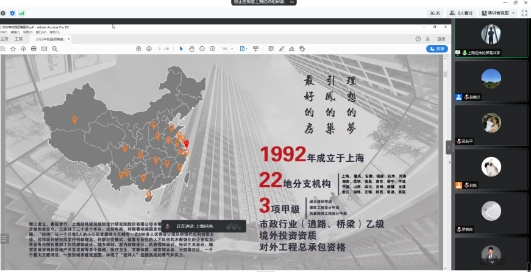The width and height of the screenshot is (531, 272).
Task: Click the save floppy disk icon
Action: tap(2, 49)
